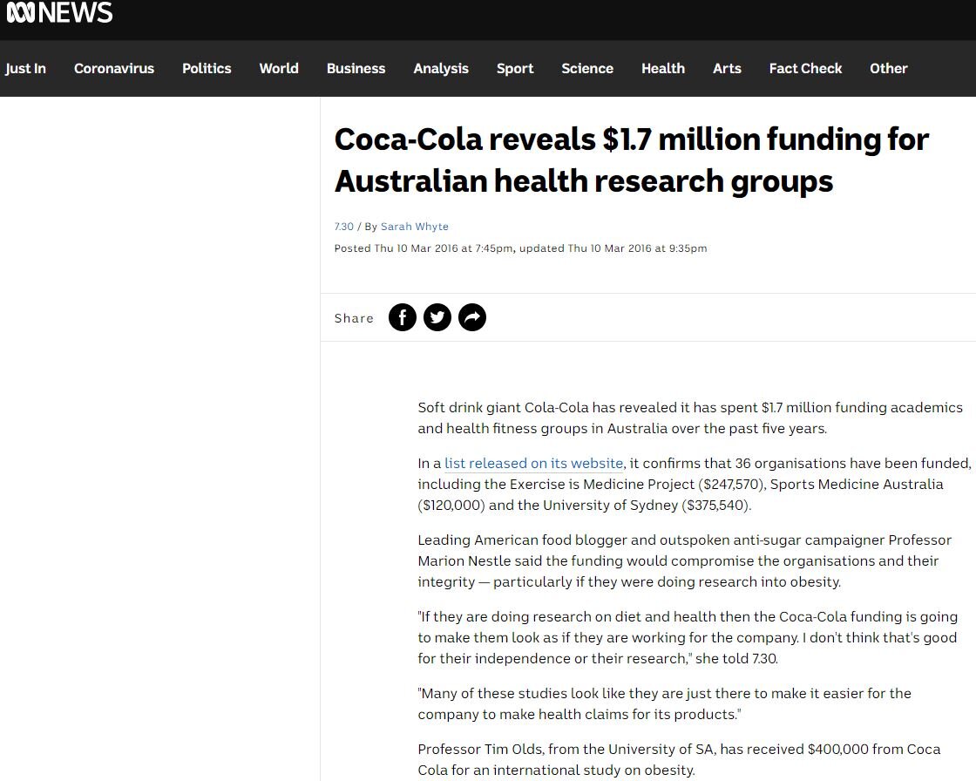Navigate to World news
976x781 pixels.
click(279, 69)
